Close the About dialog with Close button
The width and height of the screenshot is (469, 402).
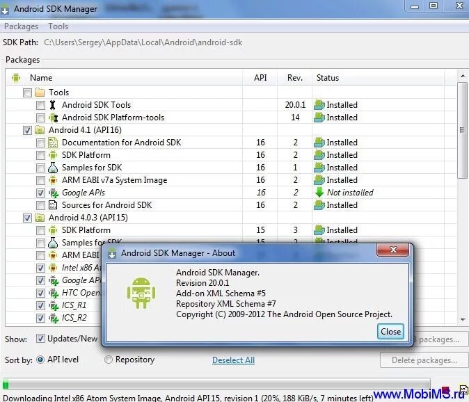coord(390,332)
